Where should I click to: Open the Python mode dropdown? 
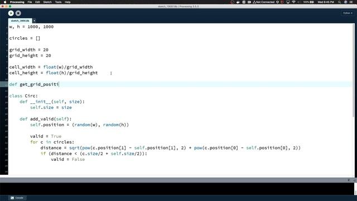[x=348, y=13]
